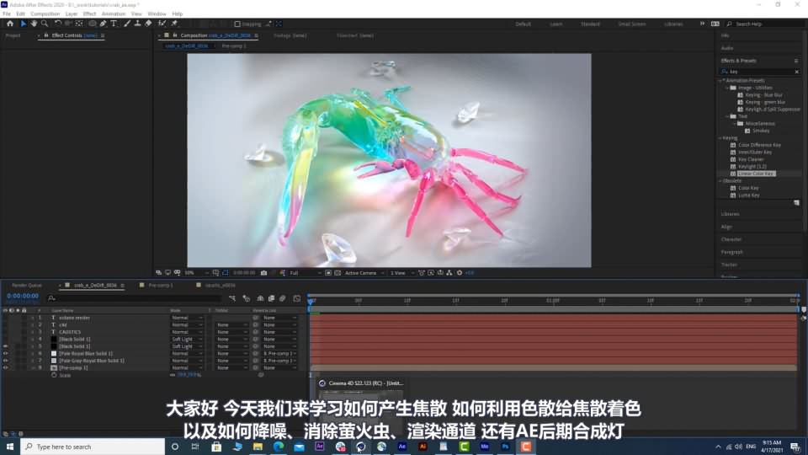
Task: Select the Zoom magnifier tool
Action: (x=45, y=24)
